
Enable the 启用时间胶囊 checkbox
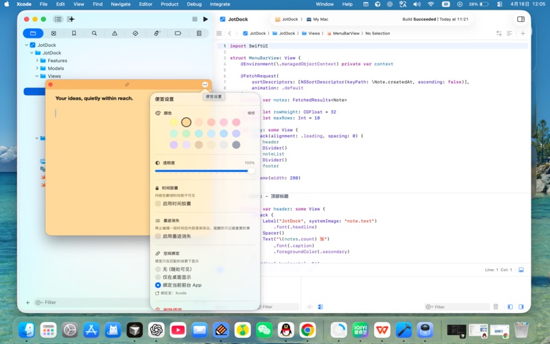[158, 204]
